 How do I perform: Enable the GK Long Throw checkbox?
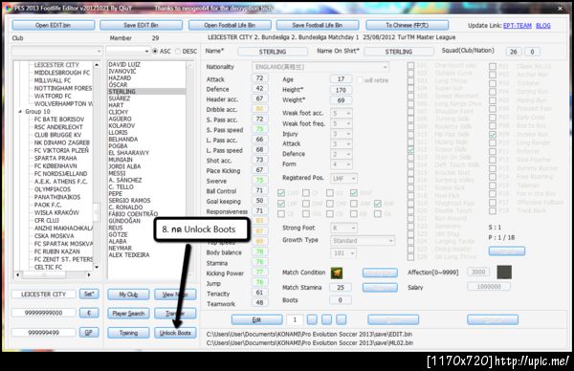pos(410,256)
